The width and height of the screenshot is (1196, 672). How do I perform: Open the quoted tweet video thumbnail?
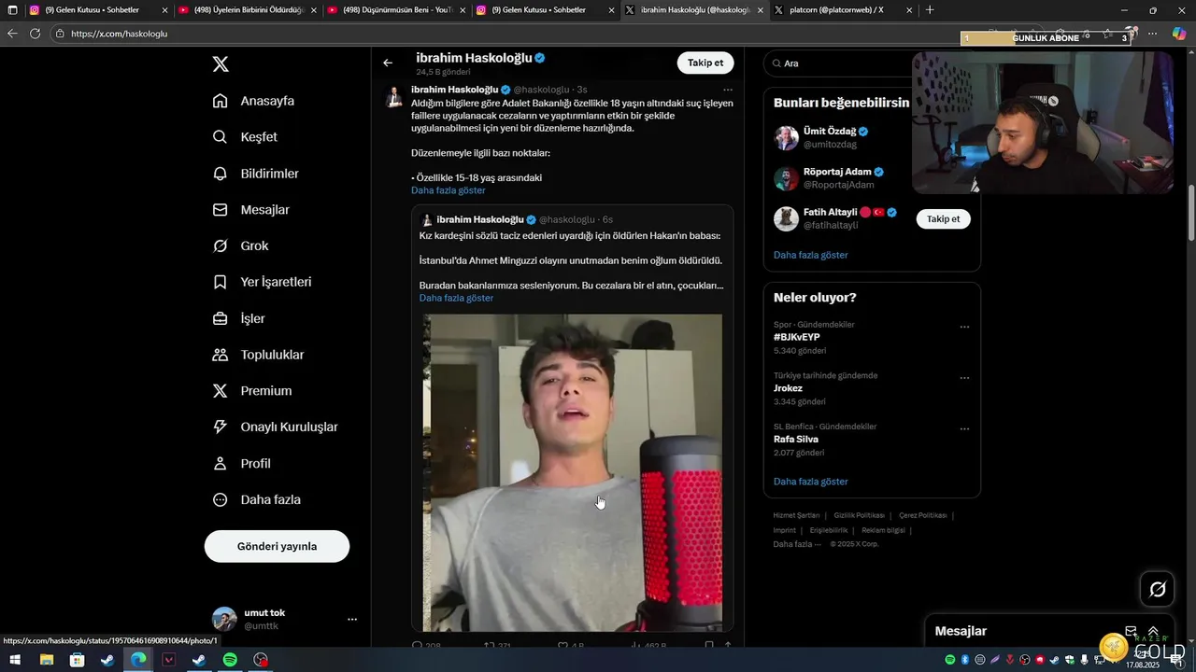[x=572, y=472]
